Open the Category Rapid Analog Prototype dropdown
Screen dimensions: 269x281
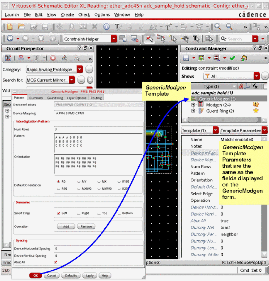80,69
